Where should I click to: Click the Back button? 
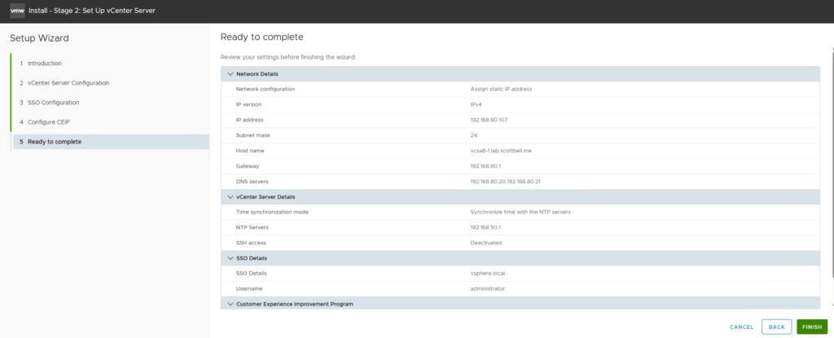776,327
